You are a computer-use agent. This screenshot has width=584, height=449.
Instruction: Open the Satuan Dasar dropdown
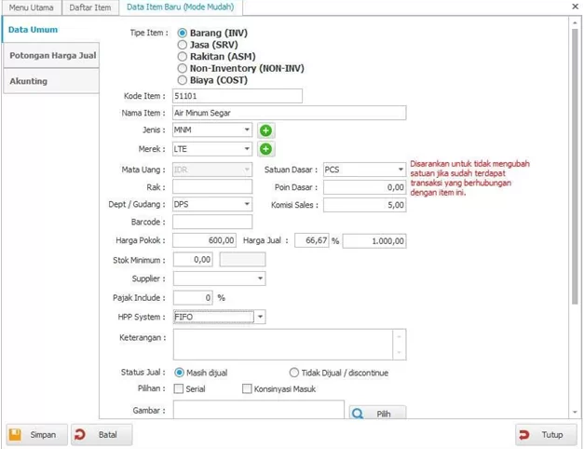pos(398,170)
